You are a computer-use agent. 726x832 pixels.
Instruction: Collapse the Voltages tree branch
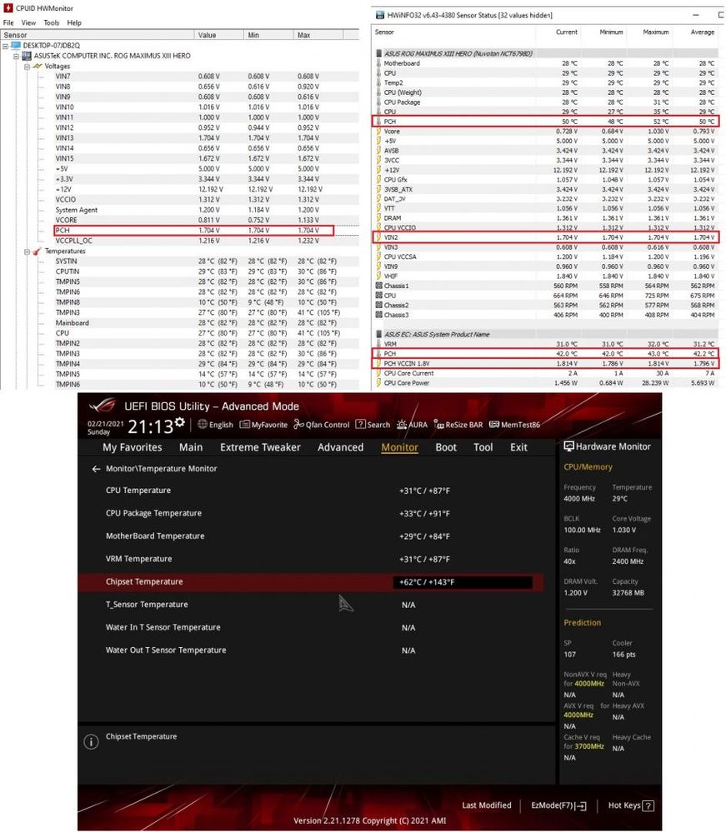click(27, 67)
